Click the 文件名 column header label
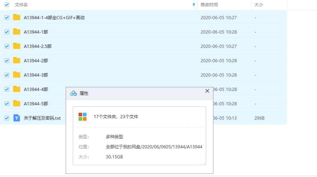 [21, 5]
